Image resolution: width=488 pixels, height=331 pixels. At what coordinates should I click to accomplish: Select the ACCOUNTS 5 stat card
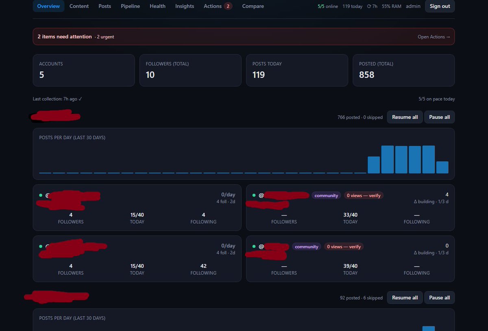(84, 70)
